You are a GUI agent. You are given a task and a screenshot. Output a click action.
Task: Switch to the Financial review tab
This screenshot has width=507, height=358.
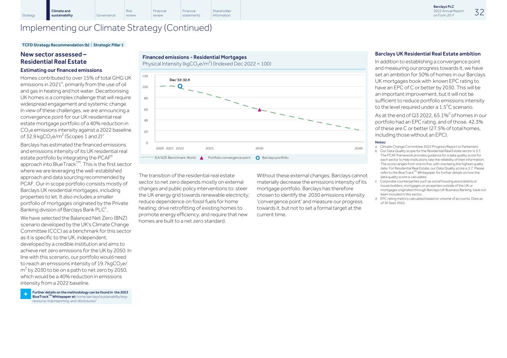click(x=159, y=13)
